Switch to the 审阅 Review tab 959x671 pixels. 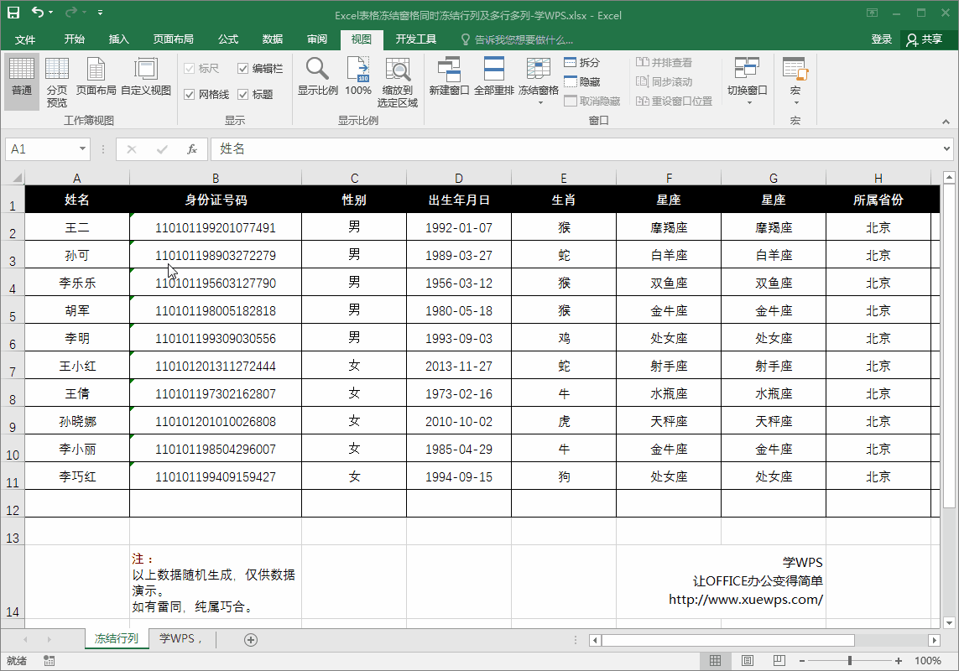coord(317,39)
